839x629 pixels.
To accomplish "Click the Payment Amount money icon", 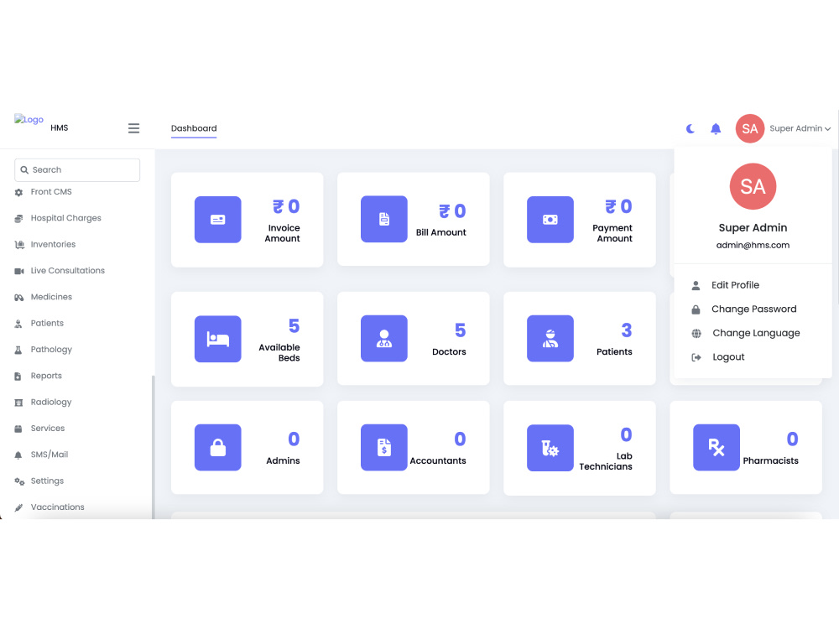I will pyautogui.click(x=550, y=219).
